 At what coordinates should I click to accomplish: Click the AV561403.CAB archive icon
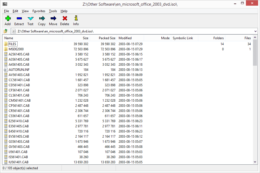click(6, 75)
